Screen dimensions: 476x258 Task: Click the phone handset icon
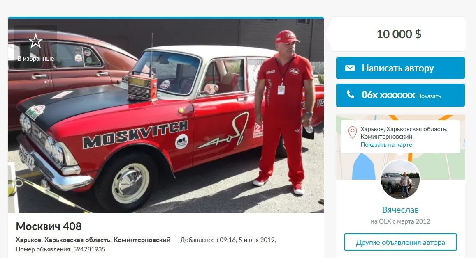tap(351, 94)
